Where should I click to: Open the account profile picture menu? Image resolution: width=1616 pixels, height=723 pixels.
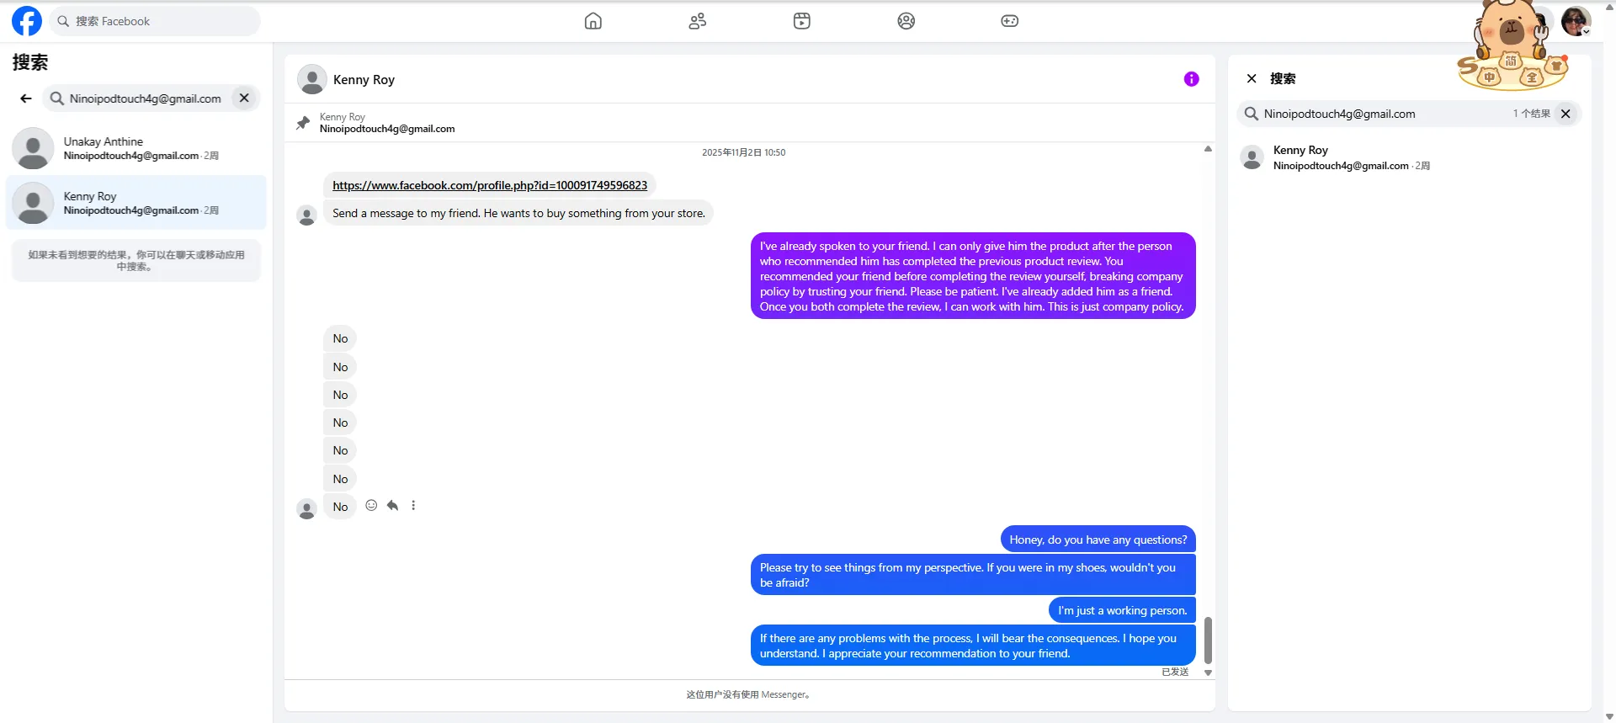click(1576, 21)
